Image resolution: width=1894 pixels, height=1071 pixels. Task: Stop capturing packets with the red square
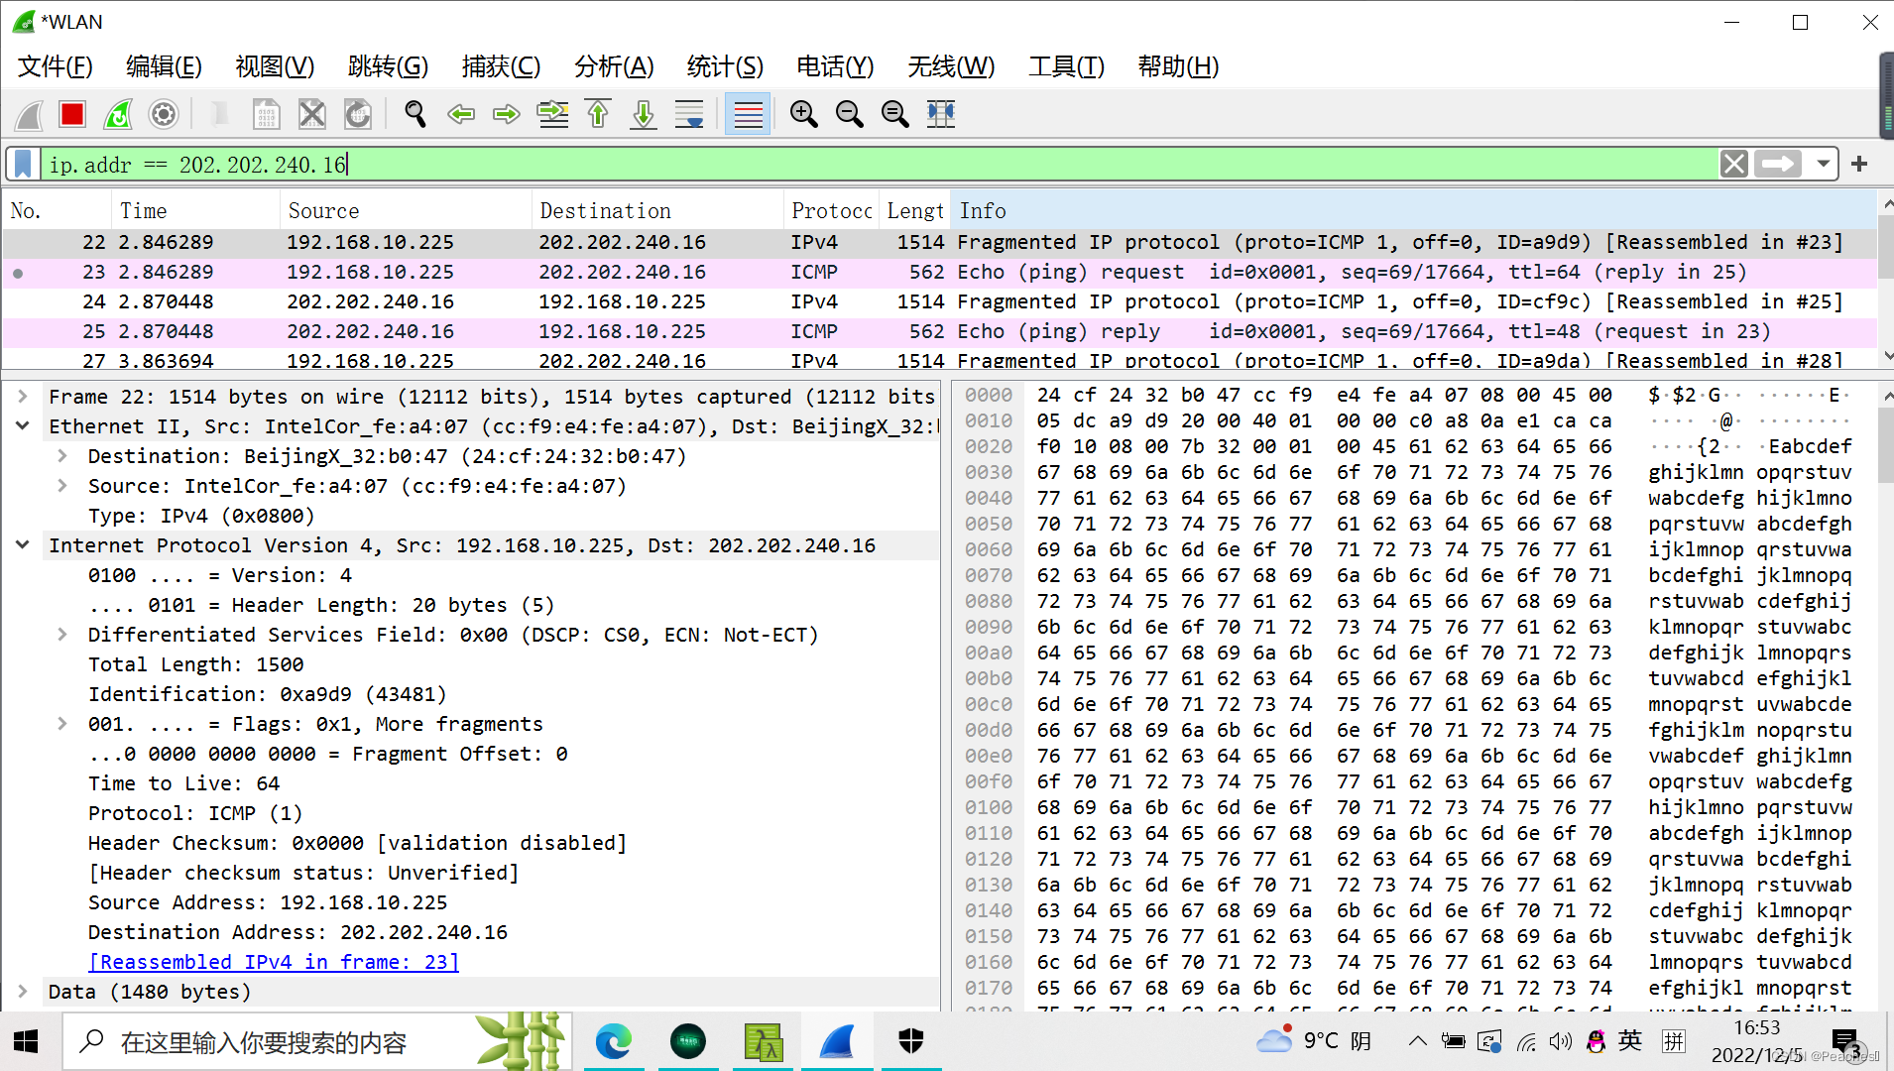tap(72, 115)
